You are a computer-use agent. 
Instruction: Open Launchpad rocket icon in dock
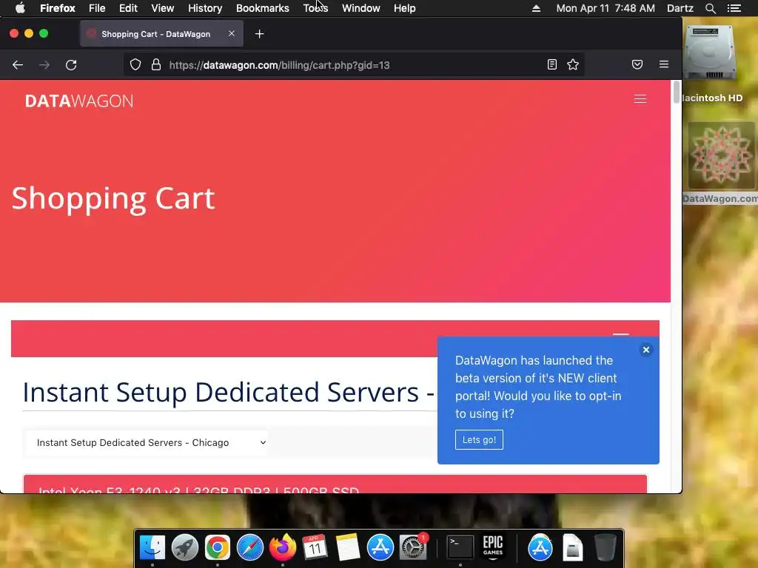pyautogui.click(x=184, y=548)
